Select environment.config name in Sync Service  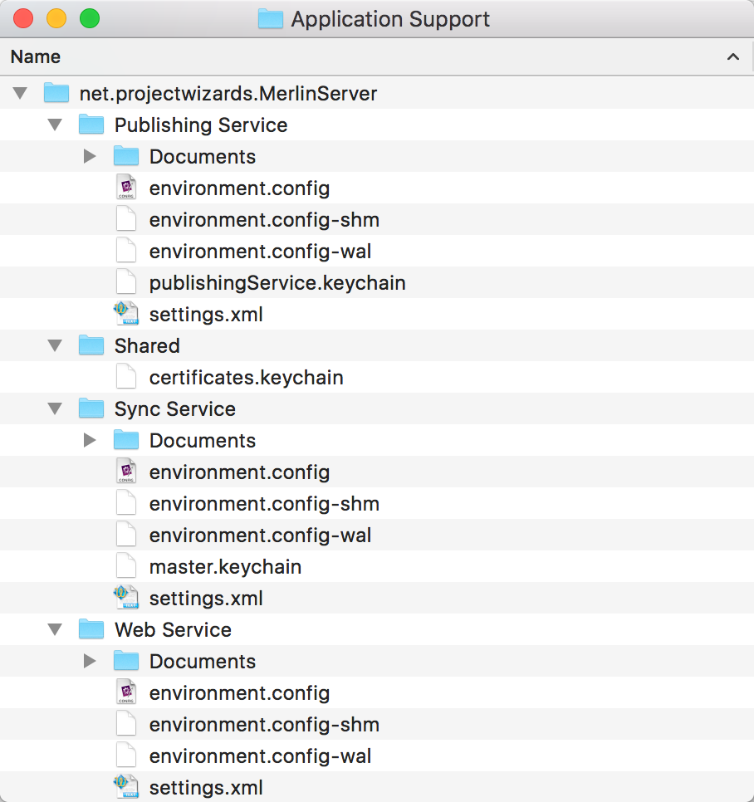(x=239, y=472)
